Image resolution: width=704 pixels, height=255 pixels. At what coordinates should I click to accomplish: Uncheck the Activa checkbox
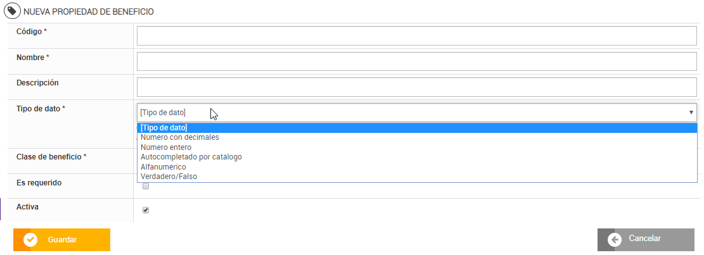point(146,211)
